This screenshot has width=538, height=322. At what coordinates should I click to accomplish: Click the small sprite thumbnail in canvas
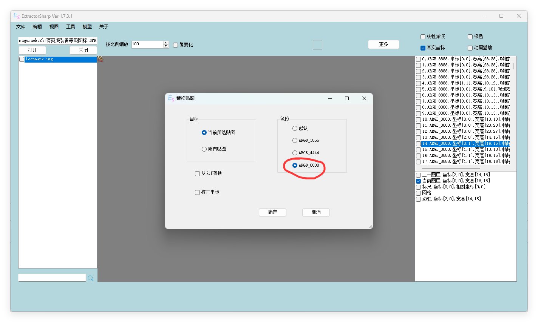tap(100, 59)
